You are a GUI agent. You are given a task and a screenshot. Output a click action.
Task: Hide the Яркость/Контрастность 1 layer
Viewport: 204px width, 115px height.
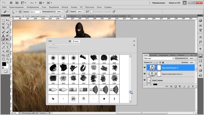tap(144, 74)
